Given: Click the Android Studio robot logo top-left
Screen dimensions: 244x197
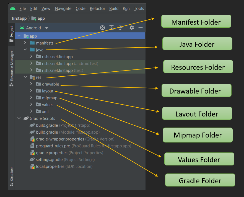Looking at the screenshot, I should point(12,8).
